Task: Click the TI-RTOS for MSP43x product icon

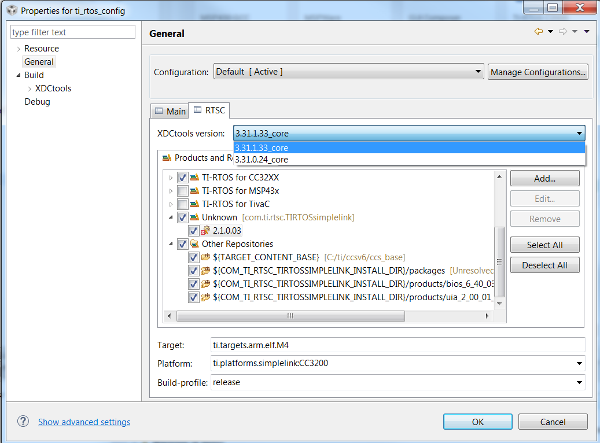Action: point(195,190)
